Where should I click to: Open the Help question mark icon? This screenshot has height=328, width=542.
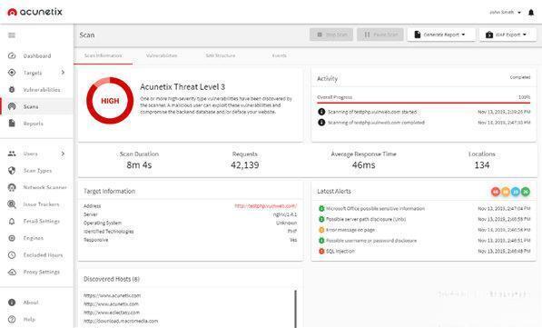click(12, 319)
